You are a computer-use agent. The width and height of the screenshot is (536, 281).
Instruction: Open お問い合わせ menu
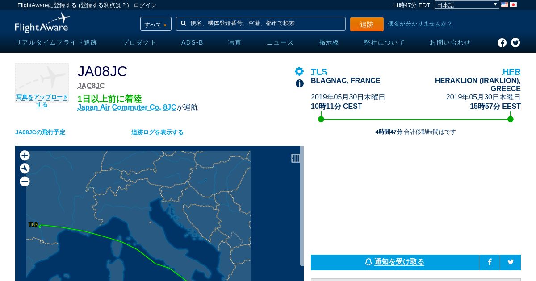(x=450, y=43)
